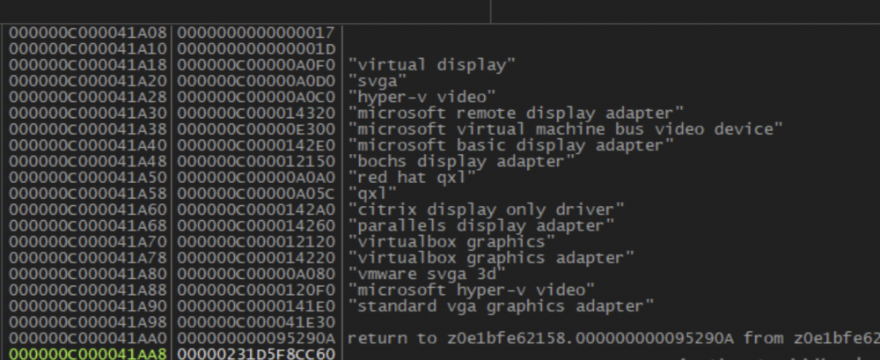
Task: Click value 0000000000000017
Action: pos(256,33)
